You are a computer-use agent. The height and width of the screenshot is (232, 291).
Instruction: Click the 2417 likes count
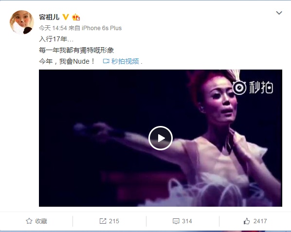point(260,221)
